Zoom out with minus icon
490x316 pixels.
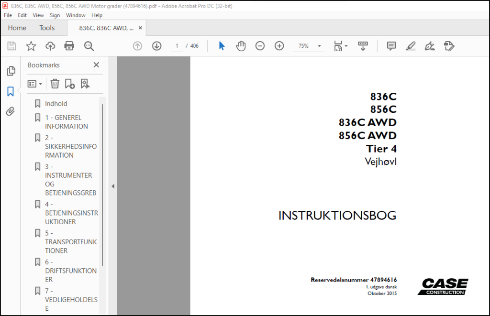260,46
